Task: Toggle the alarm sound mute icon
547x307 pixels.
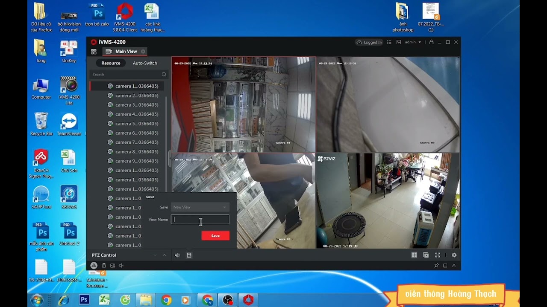Action: click(121, 266)
